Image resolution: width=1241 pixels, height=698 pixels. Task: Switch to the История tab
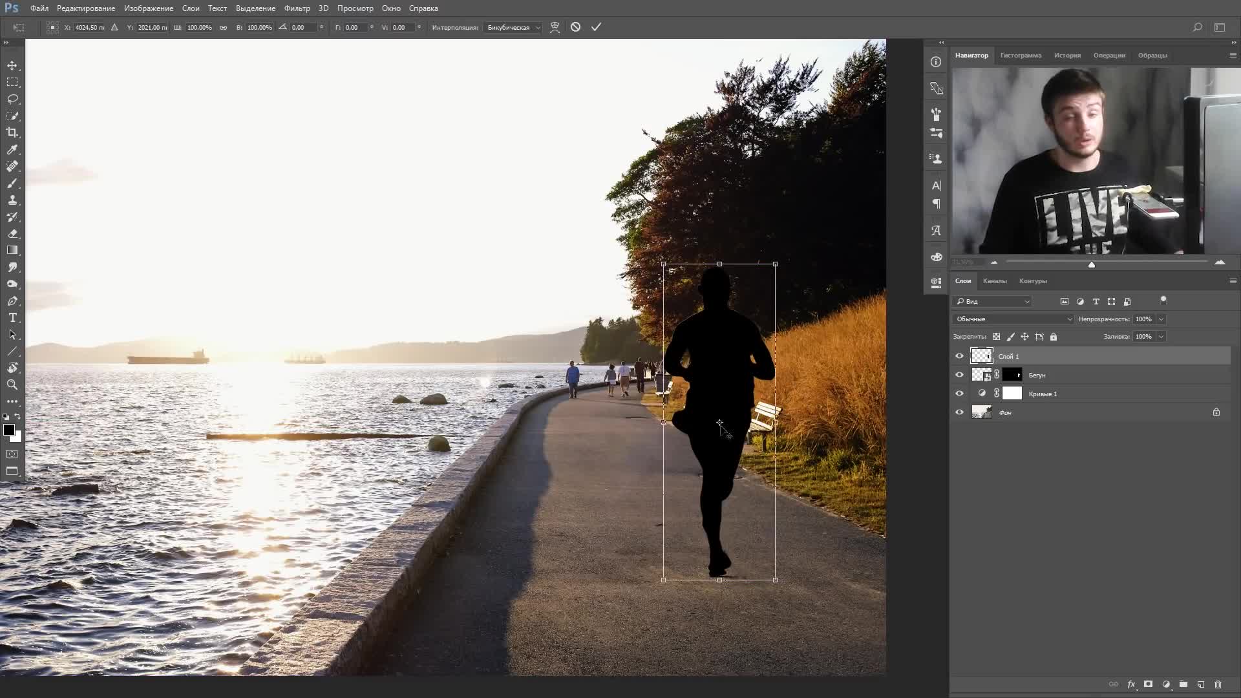click(x=1066, y=56)
